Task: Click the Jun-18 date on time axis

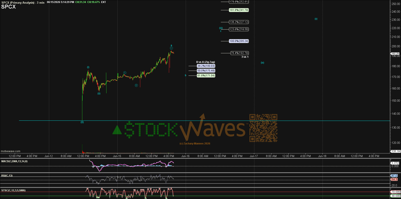Action: tap(322, 156)
